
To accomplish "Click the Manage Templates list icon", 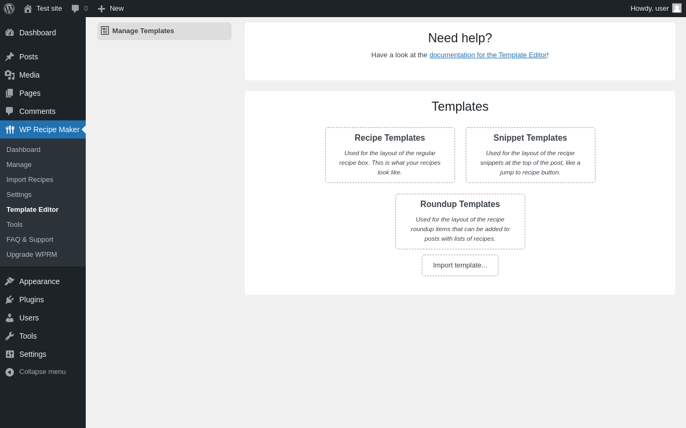I will (x=105, y=30).
